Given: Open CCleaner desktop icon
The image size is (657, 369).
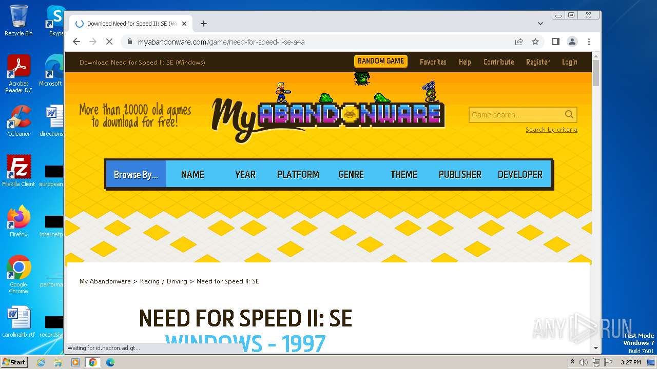Looking at the screenshot, I should pos(18,121).
